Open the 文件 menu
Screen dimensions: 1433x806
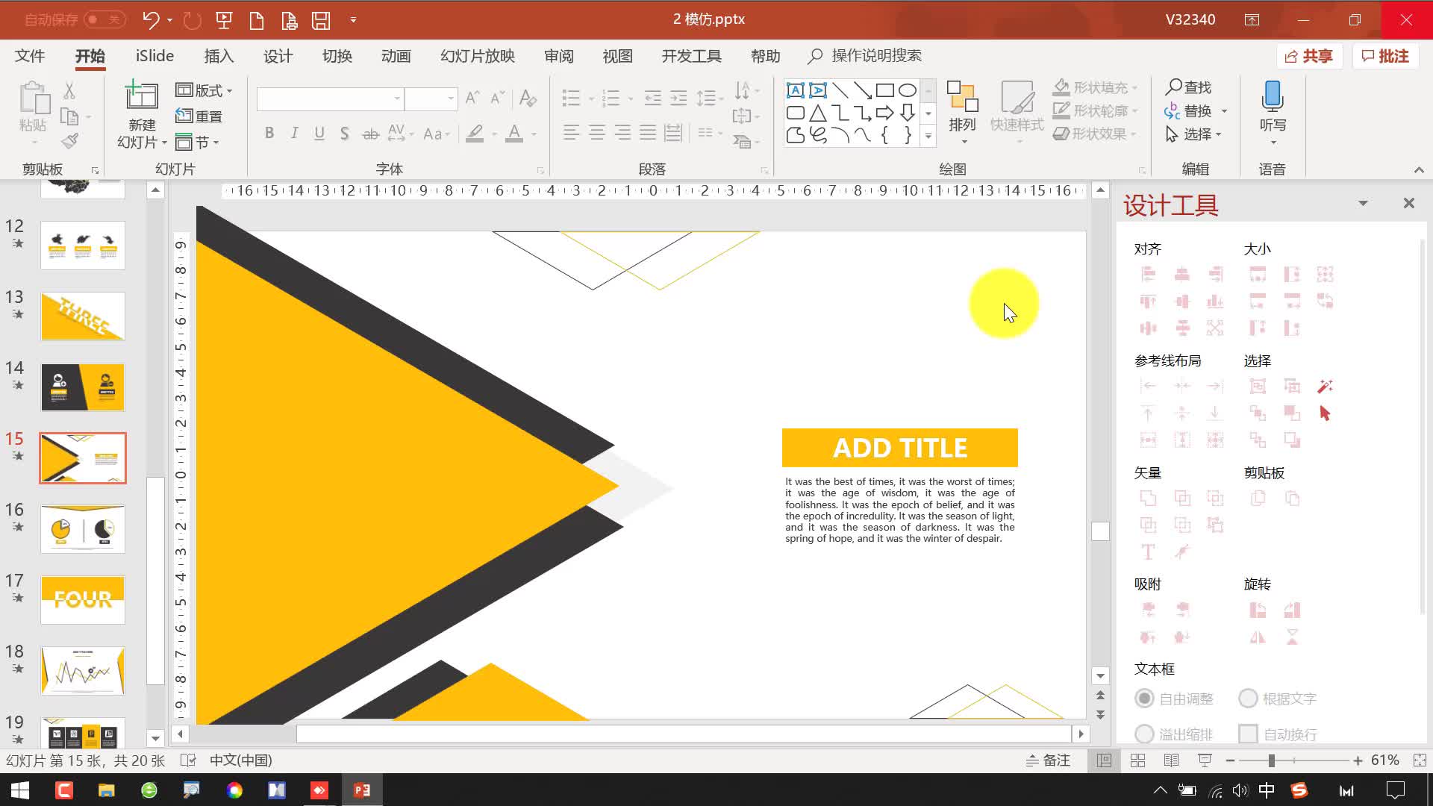point(30,56)
